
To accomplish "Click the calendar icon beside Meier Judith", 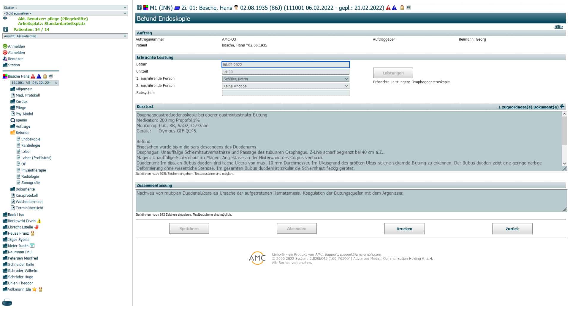I will pyautogui.click(x=32, y=246).
